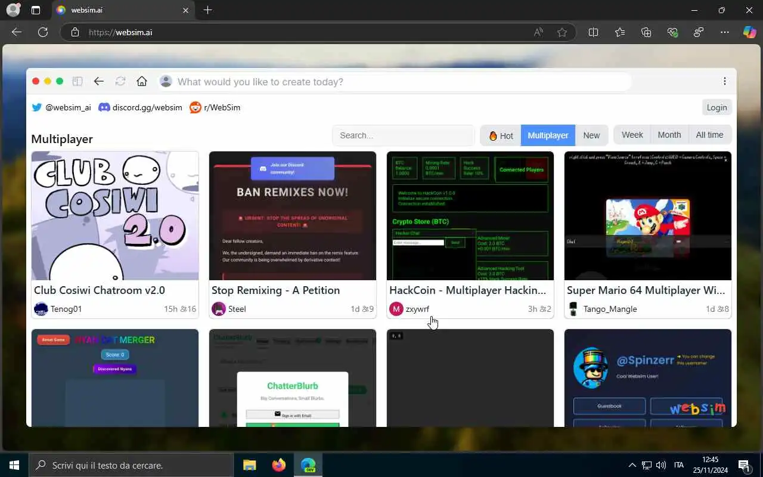
Task: Open the Edge profile icon
Action: pos(13,10)
